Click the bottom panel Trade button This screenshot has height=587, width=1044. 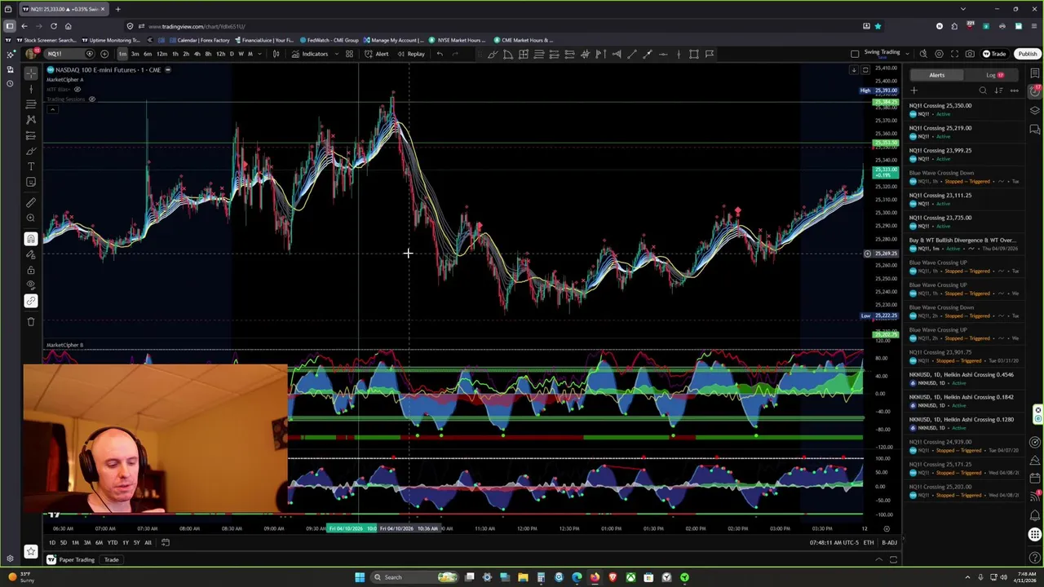(x=111, y=560)
